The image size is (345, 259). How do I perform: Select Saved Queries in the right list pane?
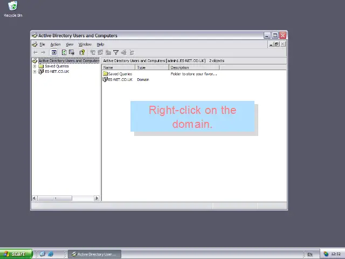pos(120,74)
